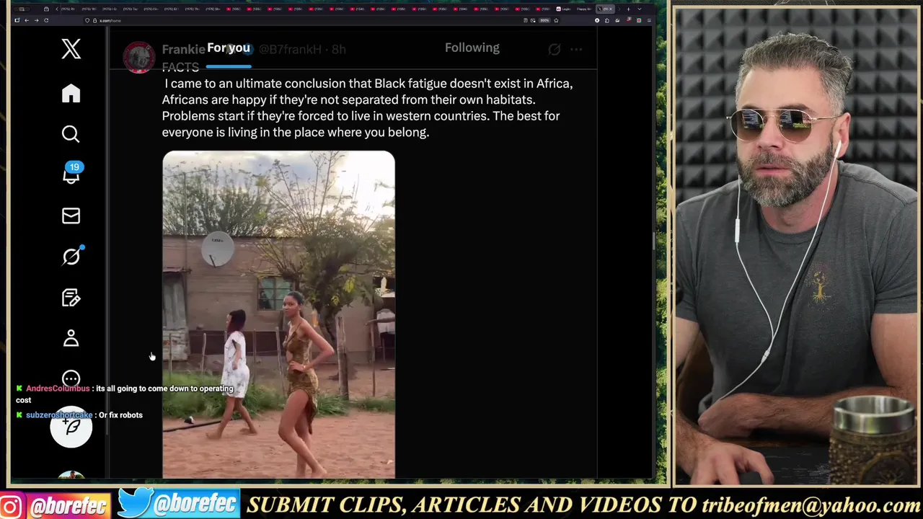This screenshot has width=923, height=519.
Task: Switch to the For you tab
Action: coord(229,48)
